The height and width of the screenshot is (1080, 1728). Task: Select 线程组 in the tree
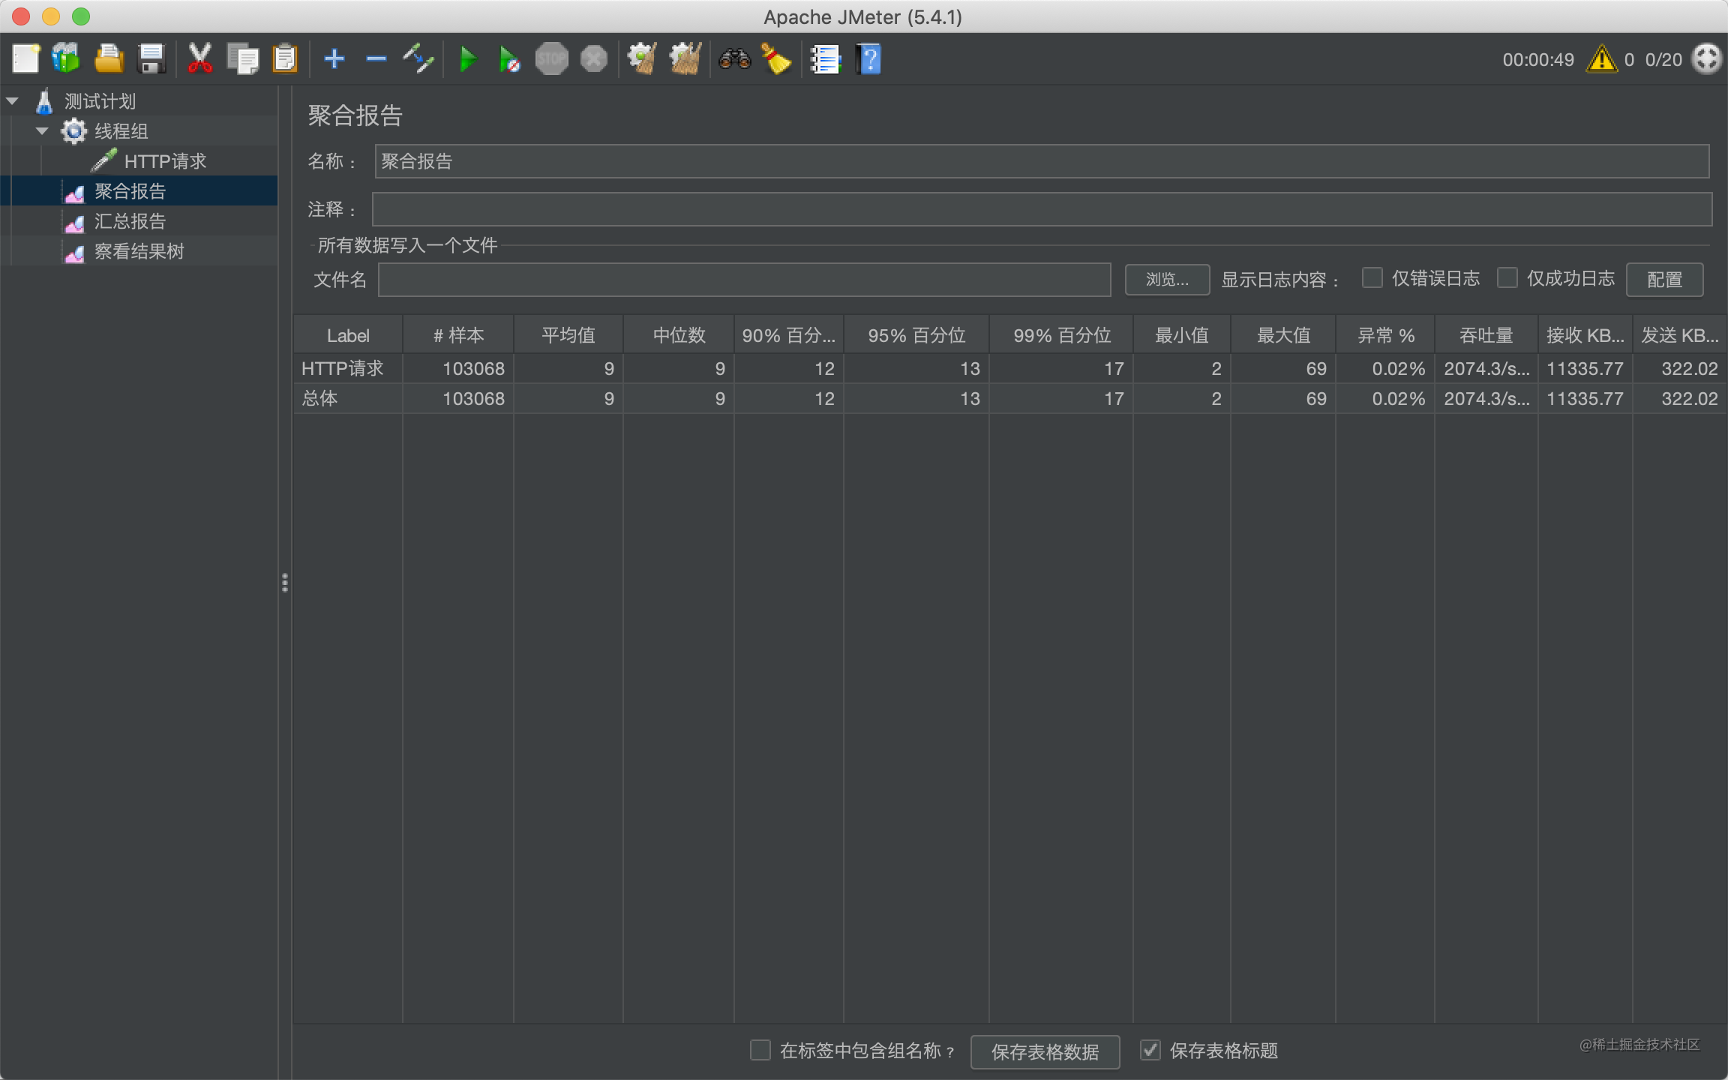121,131
